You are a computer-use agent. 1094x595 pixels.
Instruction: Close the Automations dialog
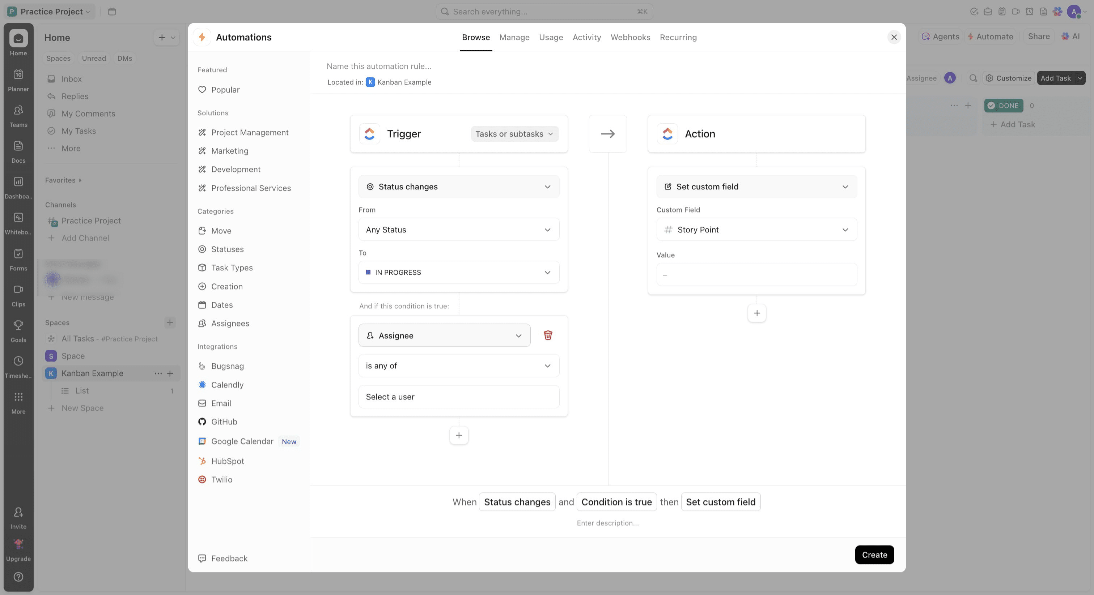click(894, 37)
